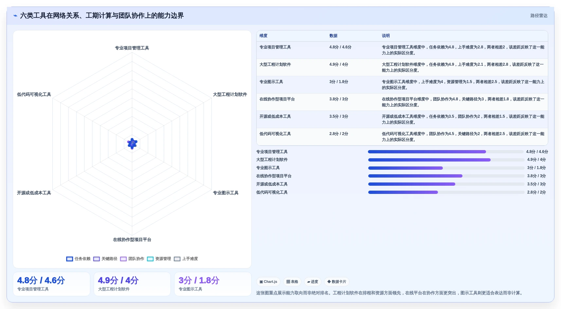Viewport: 561px width, 309px height.
Task: Click the Chart.js tag chip
Action: pos(268,282)
